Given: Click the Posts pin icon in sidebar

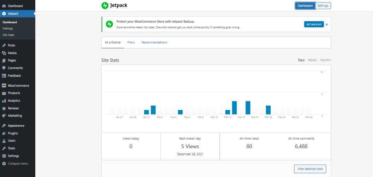Looking at the screenshot, I should 4,46.
